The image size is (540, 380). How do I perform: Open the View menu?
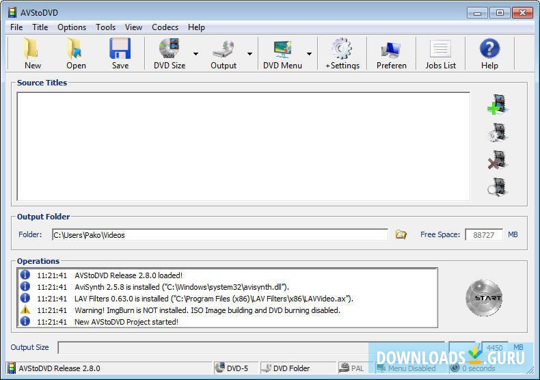pos(133,27)
